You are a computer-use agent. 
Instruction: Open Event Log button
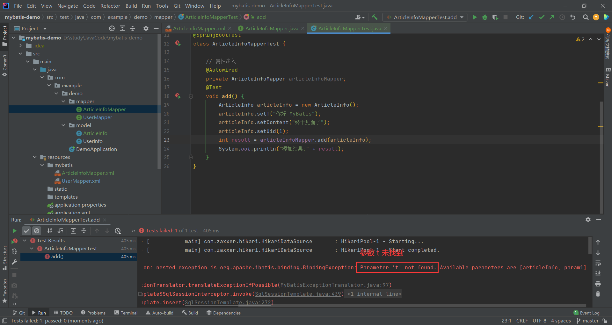(x=586, y=313)
